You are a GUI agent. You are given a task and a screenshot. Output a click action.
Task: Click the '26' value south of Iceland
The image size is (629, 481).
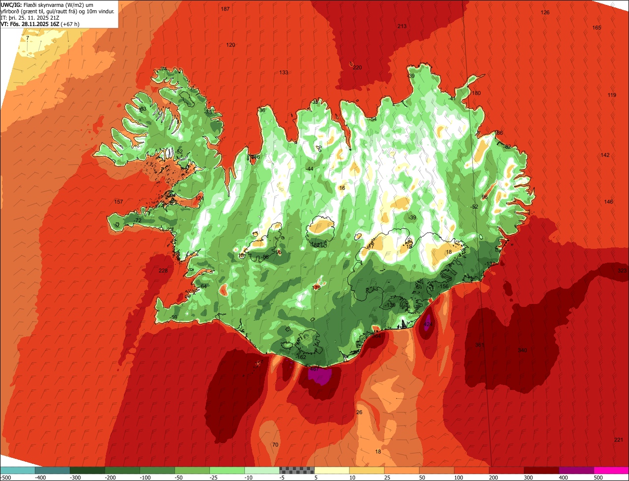tap(359, 412)
